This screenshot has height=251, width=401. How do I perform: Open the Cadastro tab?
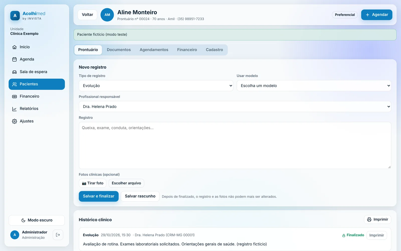click(214, 50)
